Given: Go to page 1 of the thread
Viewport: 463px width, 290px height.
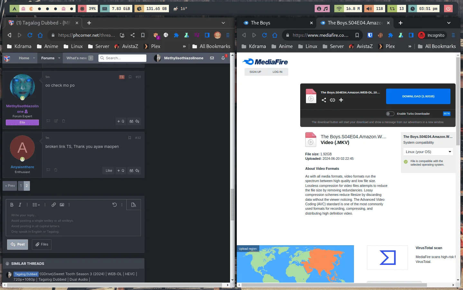Looking at the screenshot, I should pyautogui.click(x=21, y=186).
